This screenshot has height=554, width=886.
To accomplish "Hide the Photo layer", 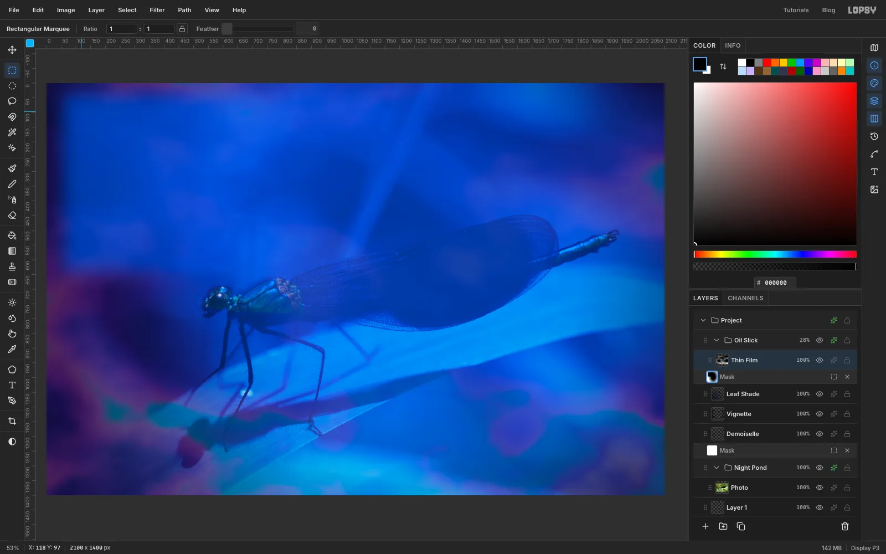I will pos(820,488).
